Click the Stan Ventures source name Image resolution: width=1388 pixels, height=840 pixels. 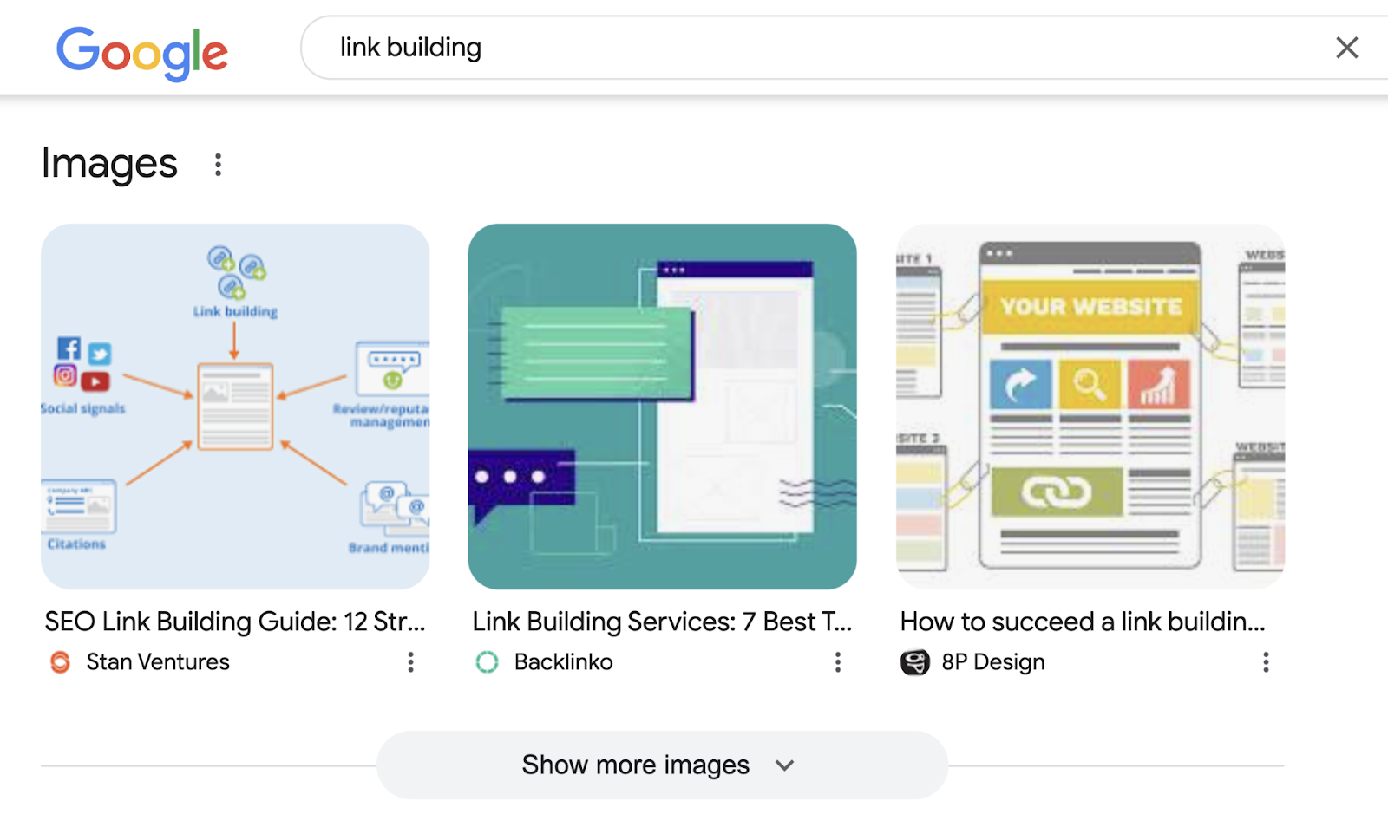point(158,662)
